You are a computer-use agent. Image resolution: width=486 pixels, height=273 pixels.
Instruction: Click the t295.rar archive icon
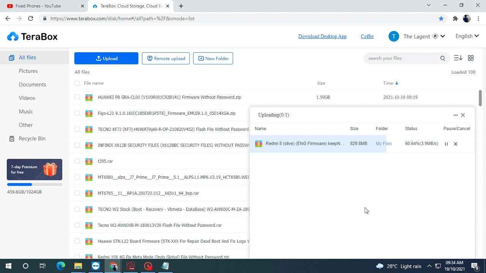click(x=89, y=161)
